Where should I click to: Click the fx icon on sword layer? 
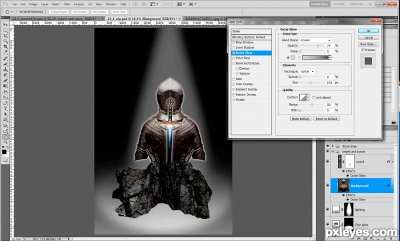388,162
